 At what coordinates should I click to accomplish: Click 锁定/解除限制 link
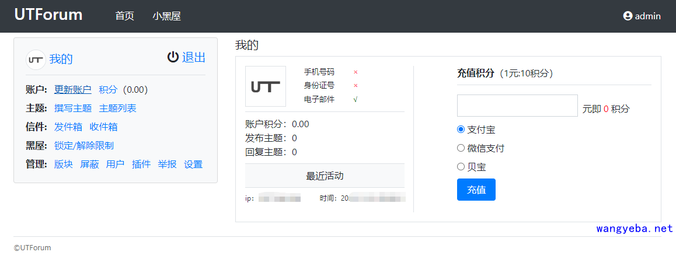click(x=84, y=146)
